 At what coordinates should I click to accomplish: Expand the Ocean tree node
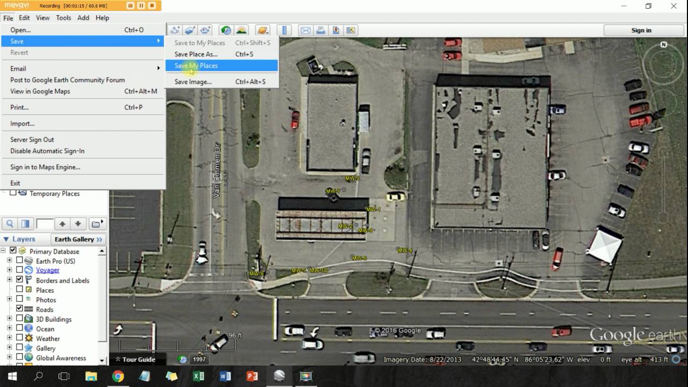point(9,328)
